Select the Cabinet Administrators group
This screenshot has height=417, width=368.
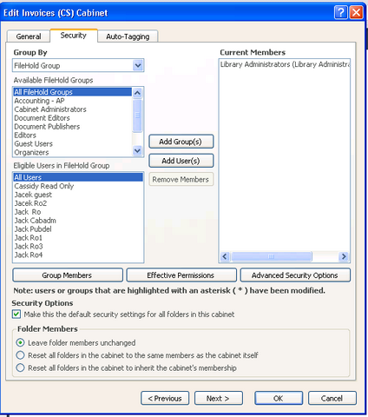tap(72, 109)
